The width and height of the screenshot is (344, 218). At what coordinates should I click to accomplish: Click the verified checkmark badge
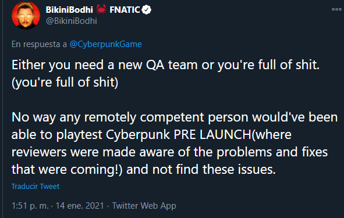tap(146, 10)
